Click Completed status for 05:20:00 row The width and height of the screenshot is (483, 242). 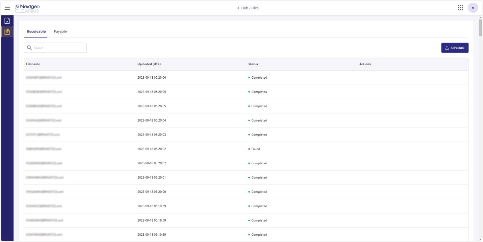pos(258,192)
